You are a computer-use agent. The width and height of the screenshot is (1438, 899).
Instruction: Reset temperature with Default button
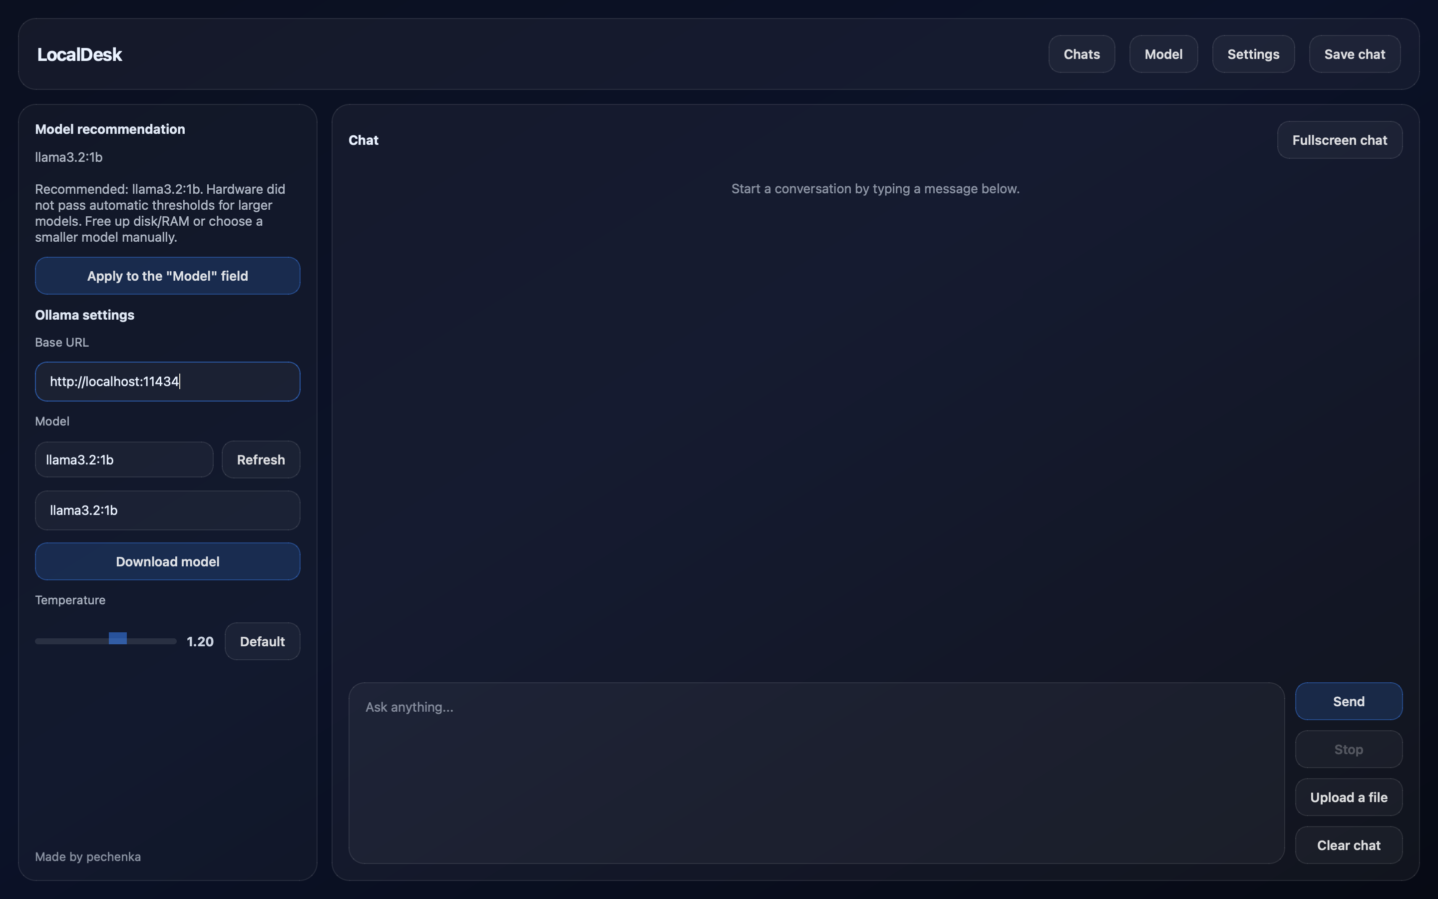(x=262, y=641)
